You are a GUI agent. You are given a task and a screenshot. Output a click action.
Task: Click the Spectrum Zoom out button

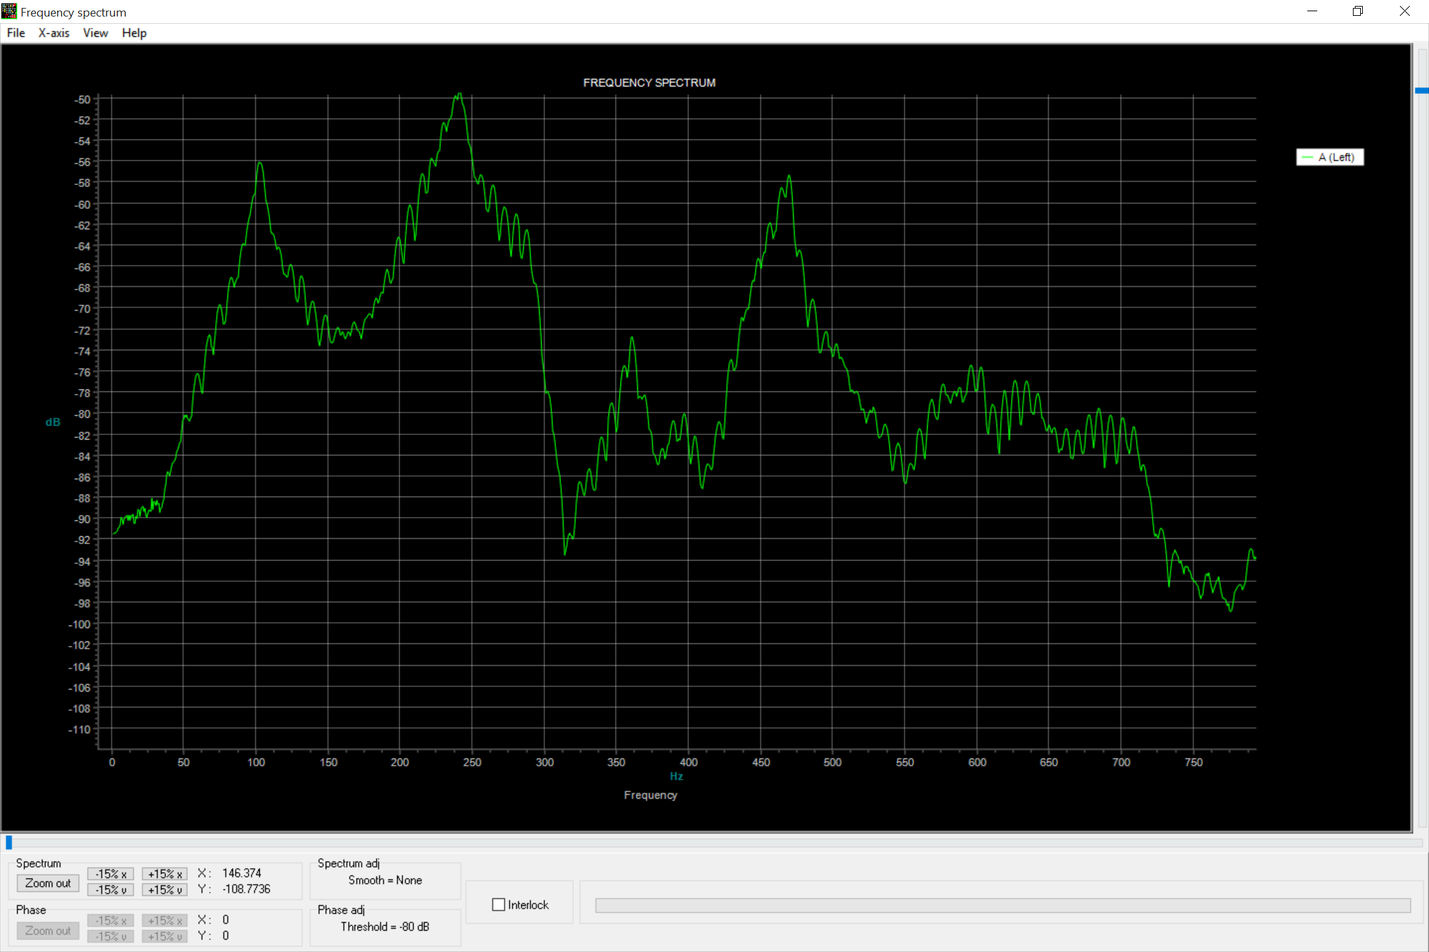click(48, 883)
